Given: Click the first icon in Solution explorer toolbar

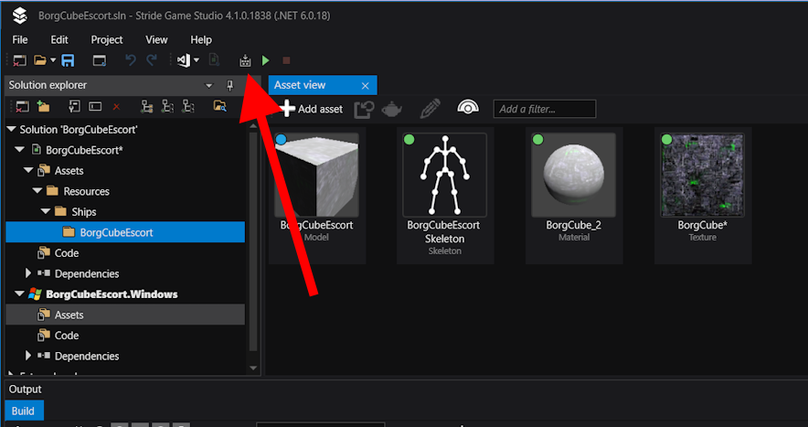Looking at the screenshot, I should pyautogui.click(x=22, y=107).
